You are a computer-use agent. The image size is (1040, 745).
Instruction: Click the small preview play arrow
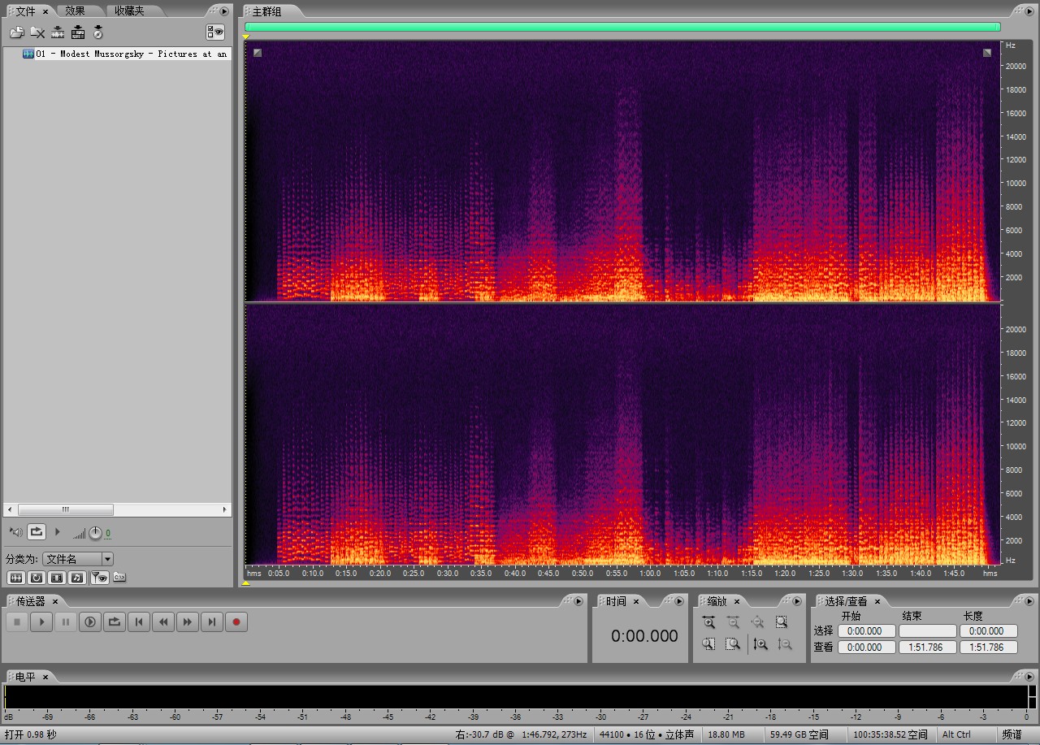point(58,532)
